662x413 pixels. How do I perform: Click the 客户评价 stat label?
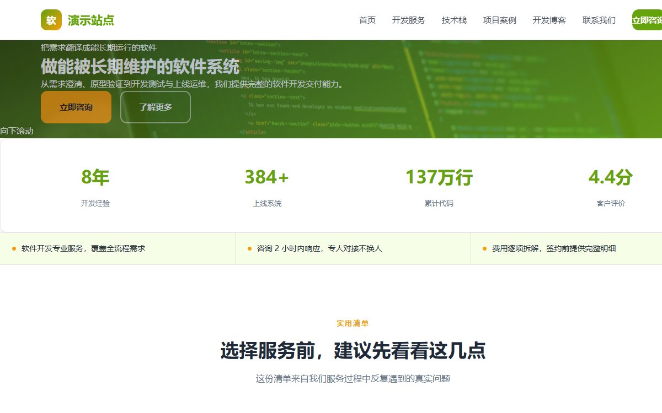tap(611, 203)
